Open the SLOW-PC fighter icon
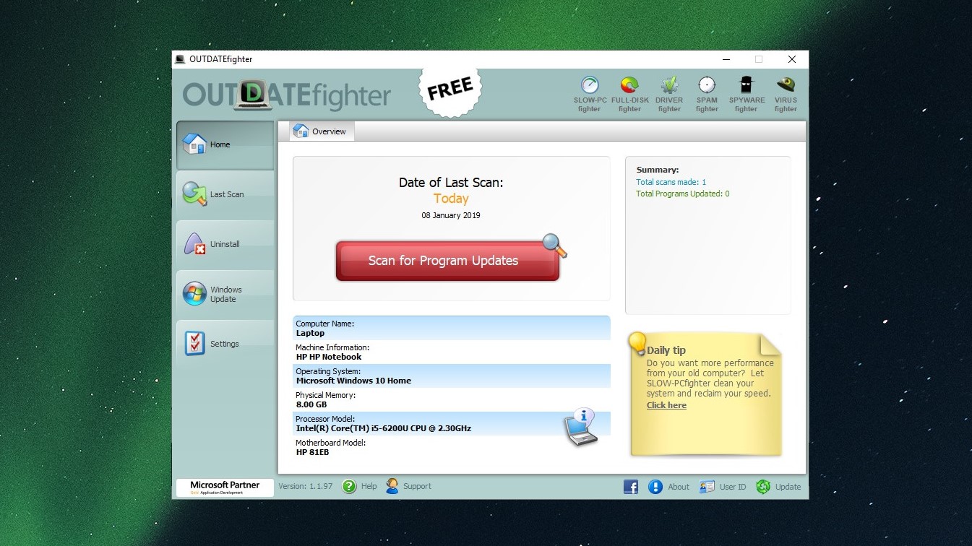The image size is (972, 546). (x=590, y=95)
